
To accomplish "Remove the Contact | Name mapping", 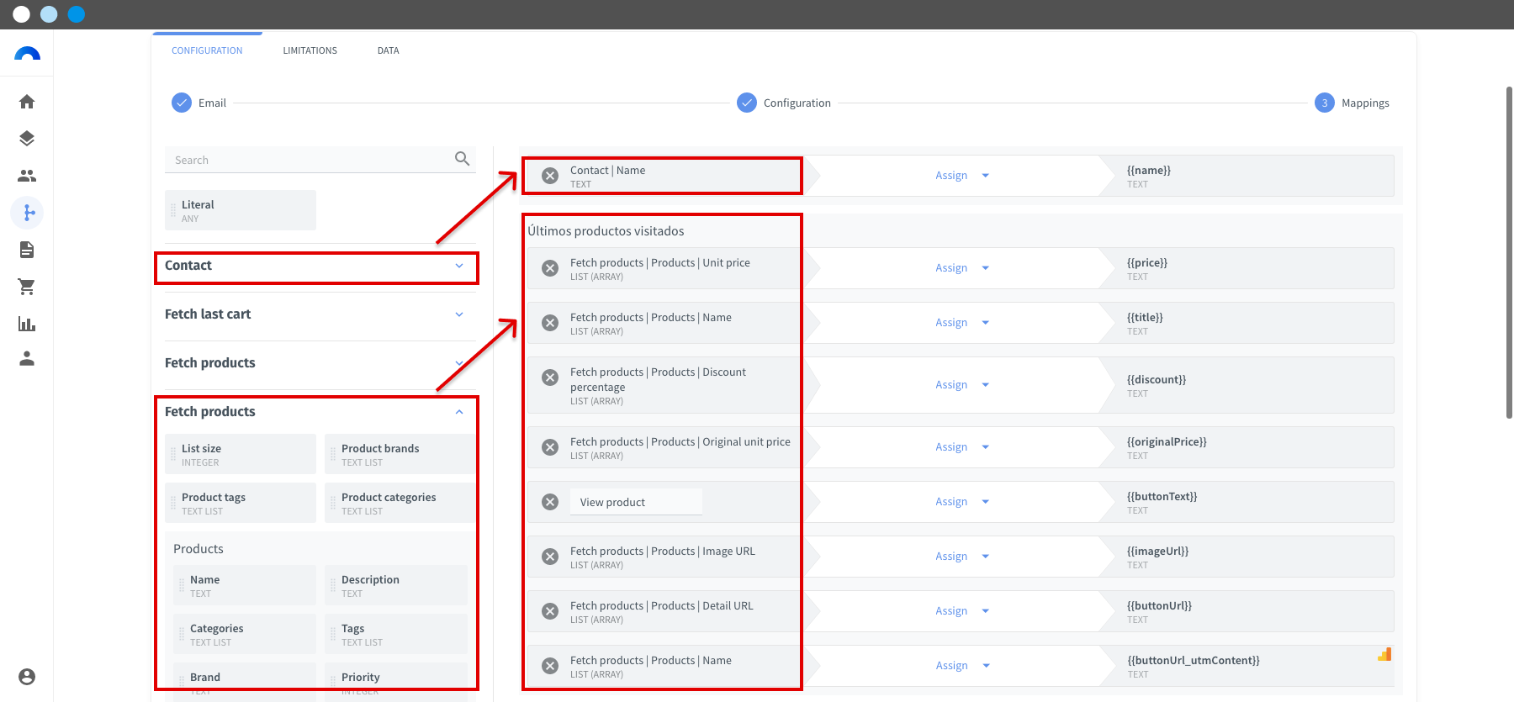I will coord(550,176).
